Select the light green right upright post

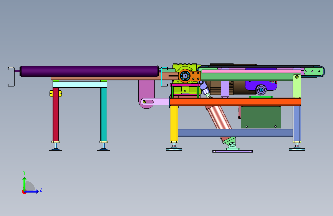point(297,86)
